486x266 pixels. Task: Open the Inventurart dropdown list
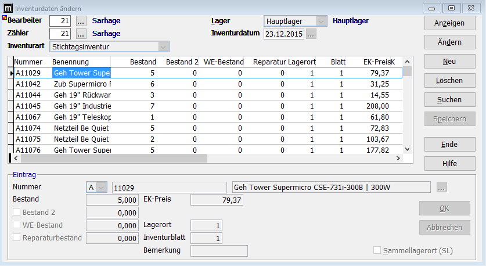[x=163, y=46]
